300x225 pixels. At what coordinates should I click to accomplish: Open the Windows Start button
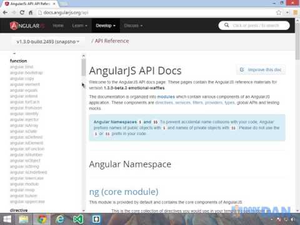click(x=7, y=219)
